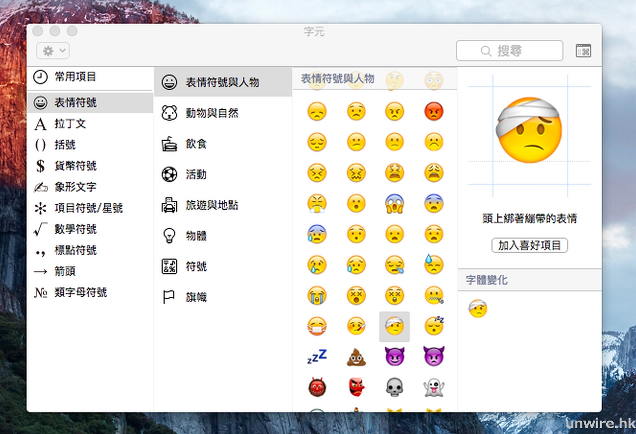This screenshot has width=636, height=434.
Task: Click the 搜尋 search field
Action: (x=509, y=51)
